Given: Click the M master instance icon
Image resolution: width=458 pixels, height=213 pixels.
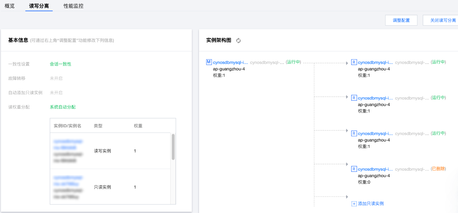Looking at the screenshot, I should pyautogui.click(x=209, y=62).
